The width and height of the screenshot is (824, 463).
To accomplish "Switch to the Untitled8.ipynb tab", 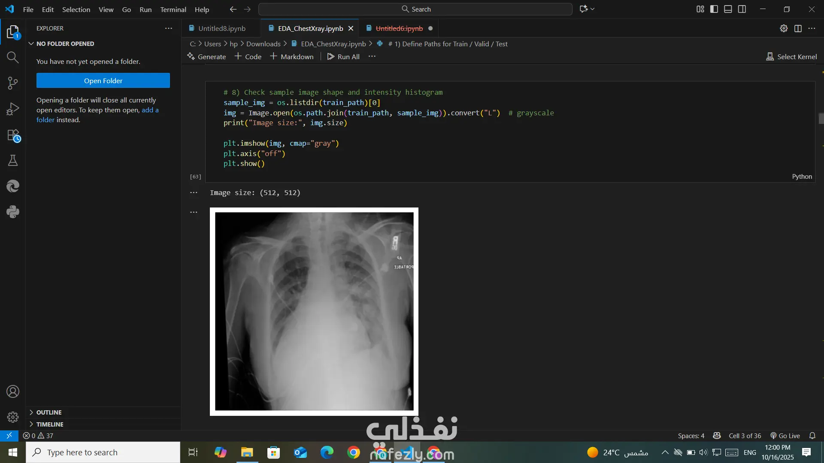I will (x=221, y=28).
